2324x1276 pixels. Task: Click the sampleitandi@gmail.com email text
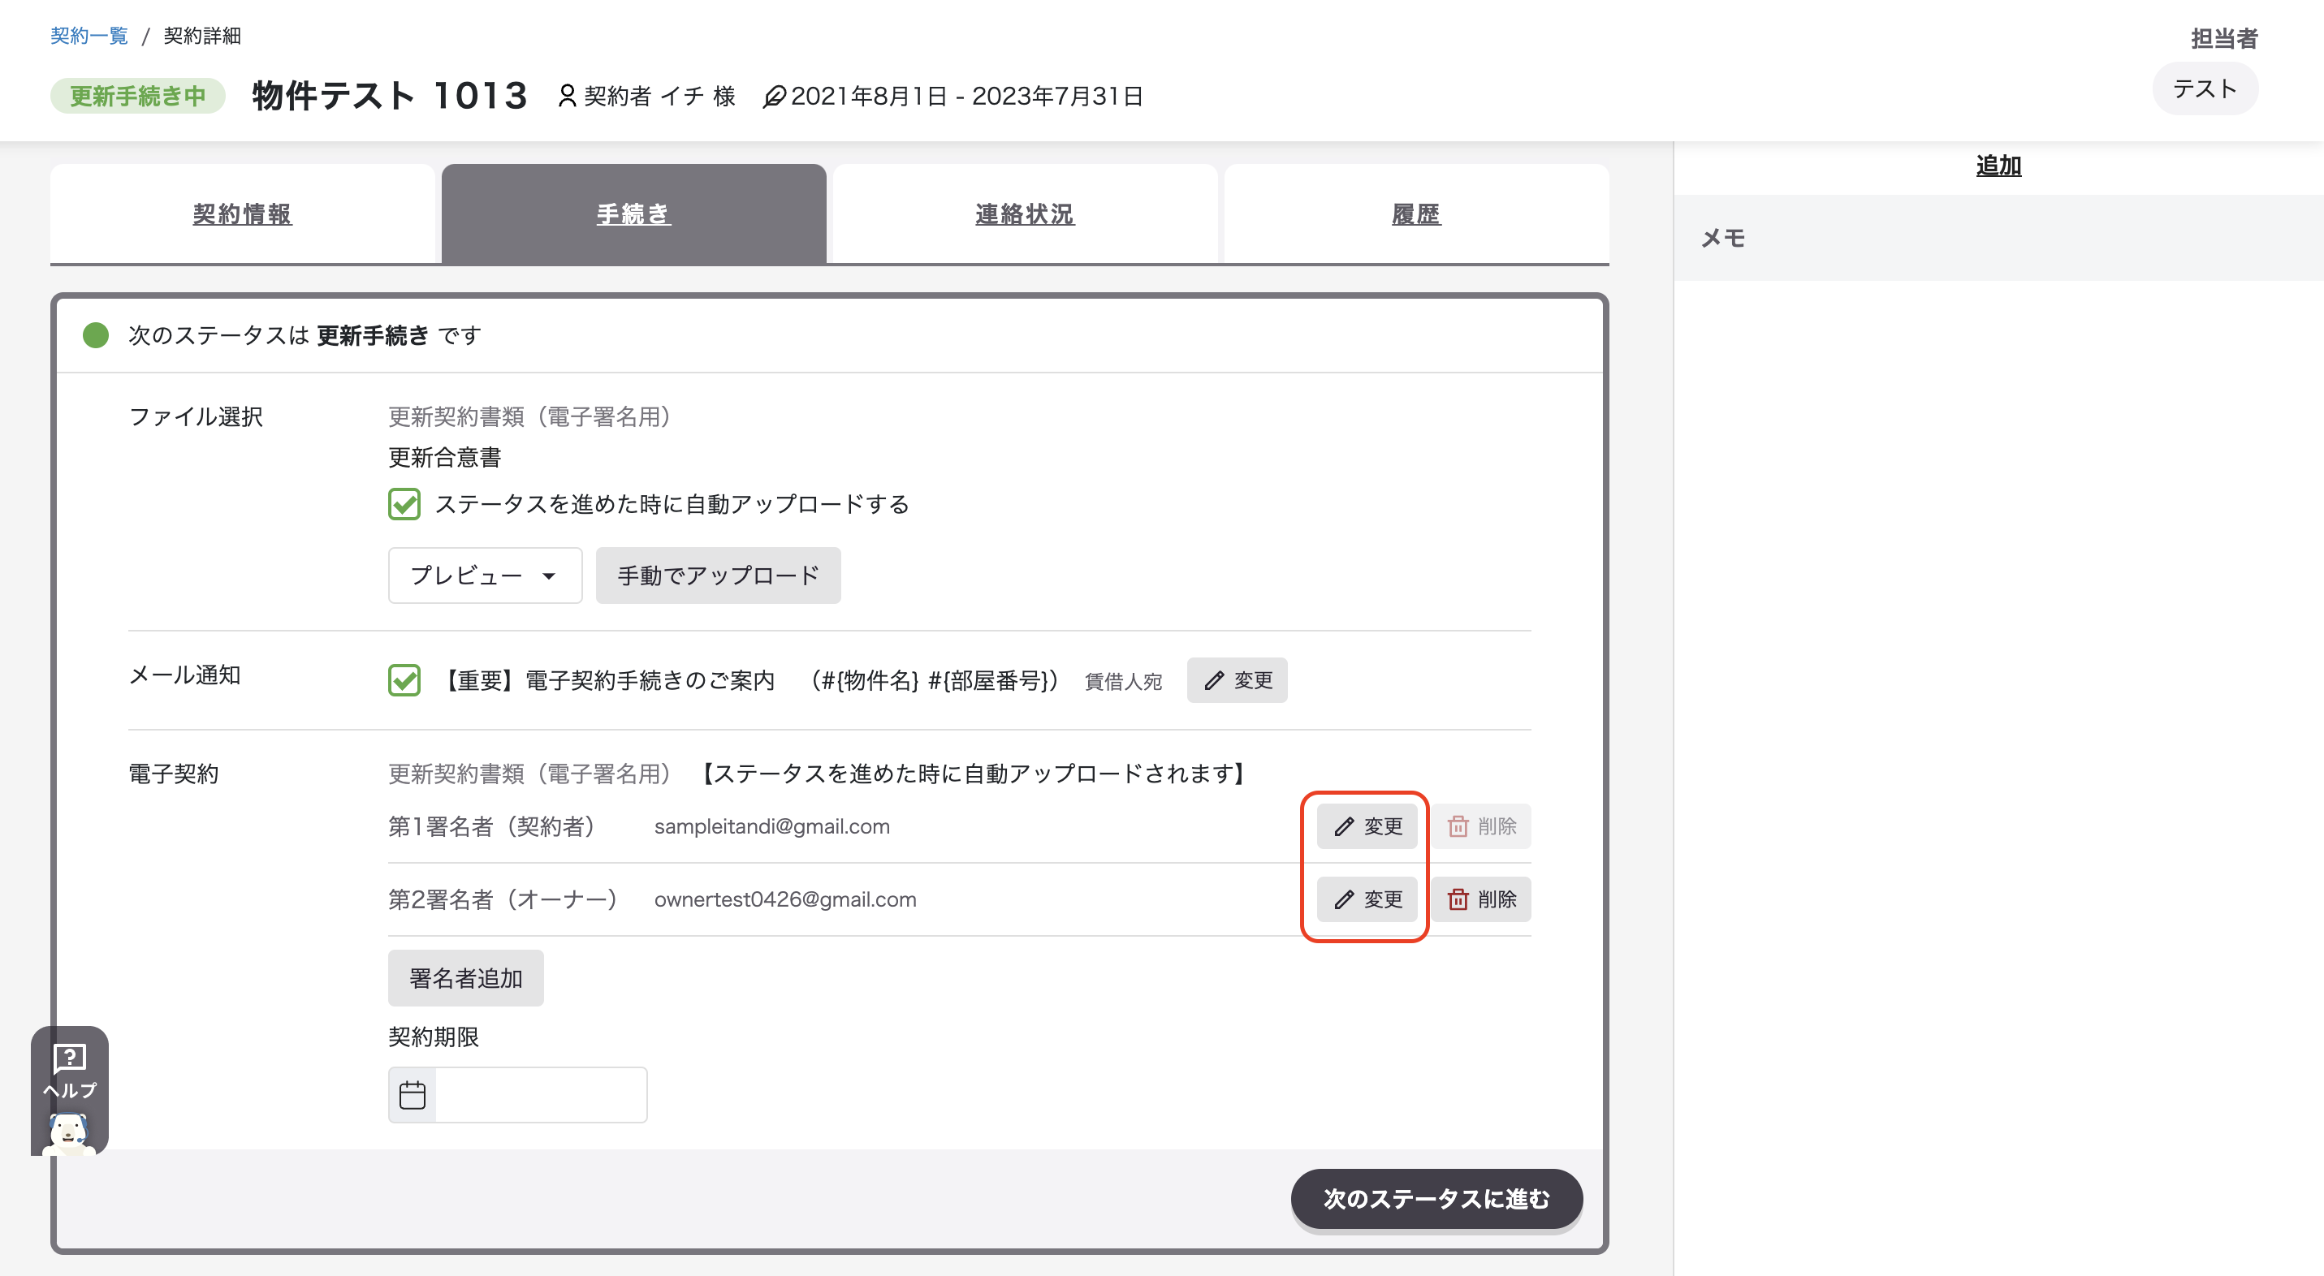[771, 826]
